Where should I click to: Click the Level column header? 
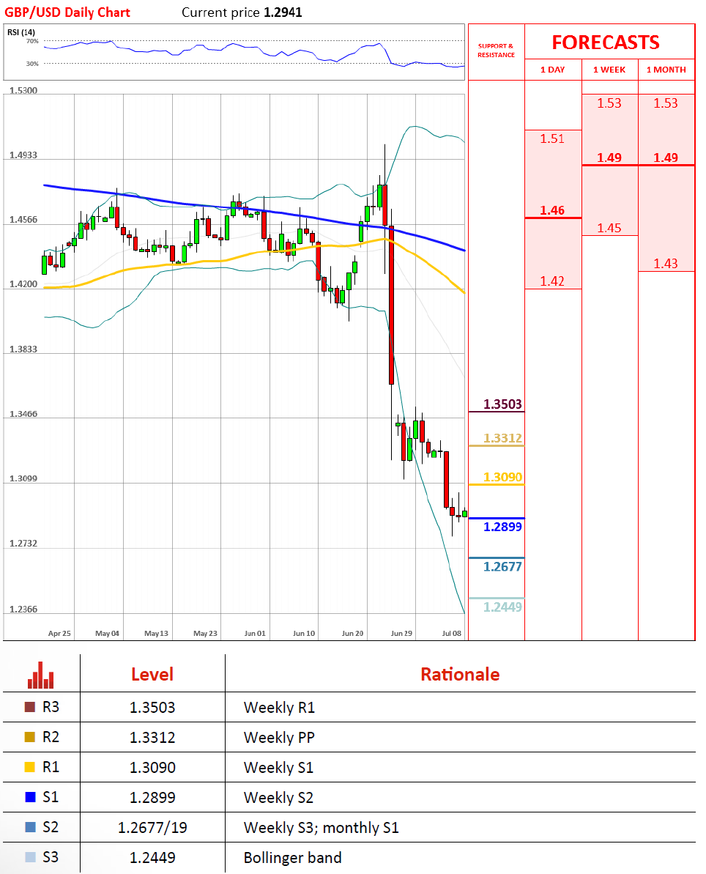click(x=152, y=675)
